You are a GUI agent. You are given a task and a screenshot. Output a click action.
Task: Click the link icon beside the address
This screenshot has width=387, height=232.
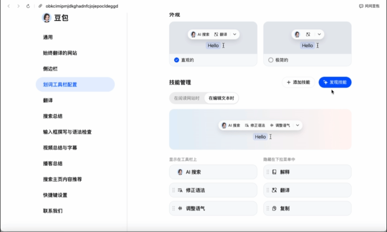click(x=40, y=6)
